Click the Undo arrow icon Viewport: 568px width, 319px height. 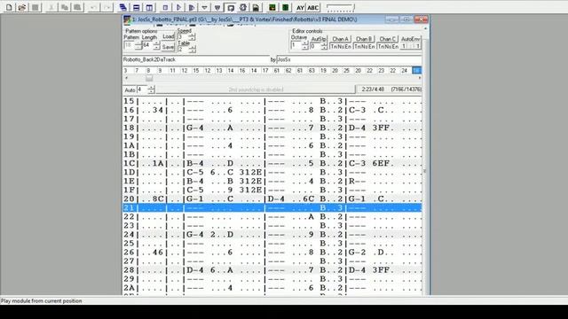pyautogui.click(x=93, y=7)
